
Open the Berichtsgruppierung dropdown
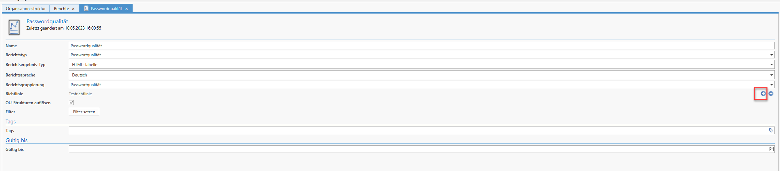coord(771,85)
